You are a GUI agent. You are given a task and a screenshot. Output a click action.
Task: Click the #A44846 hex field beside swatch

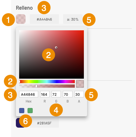[44, 19]
